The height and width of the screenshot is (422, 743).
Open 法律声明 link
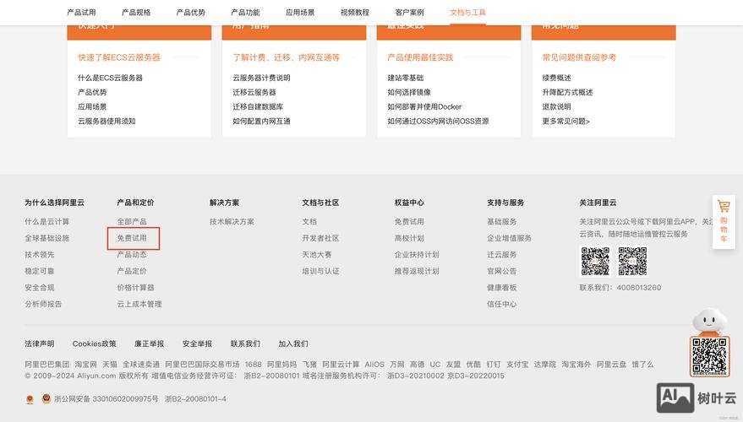point(40,344)
